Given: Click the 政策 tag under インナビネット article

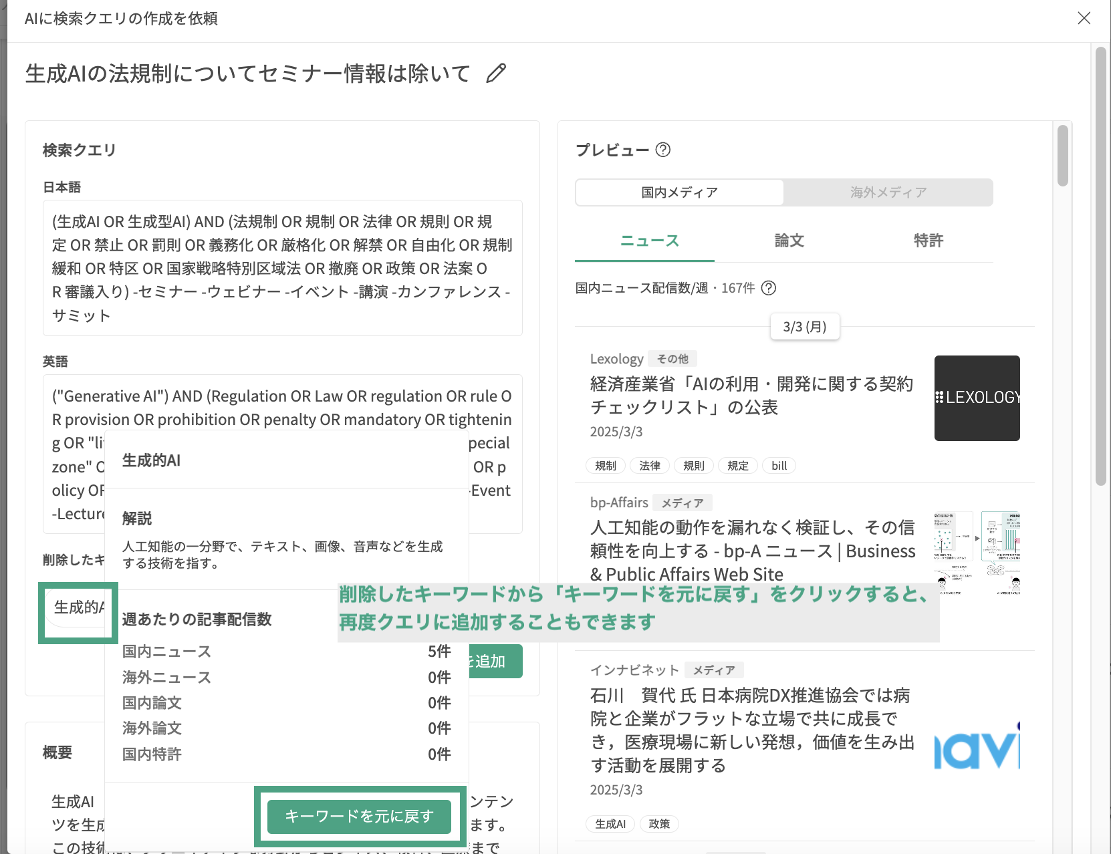Looking at the screenshot, I should [x=658, y=824].
